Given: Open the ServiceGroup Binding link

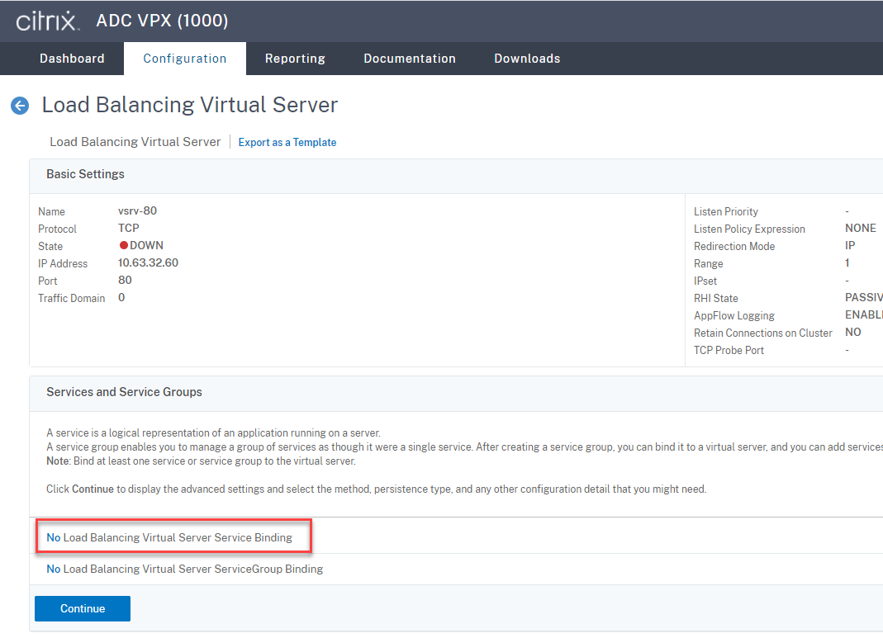Looking at the screenshot, I should click(183, 569).
